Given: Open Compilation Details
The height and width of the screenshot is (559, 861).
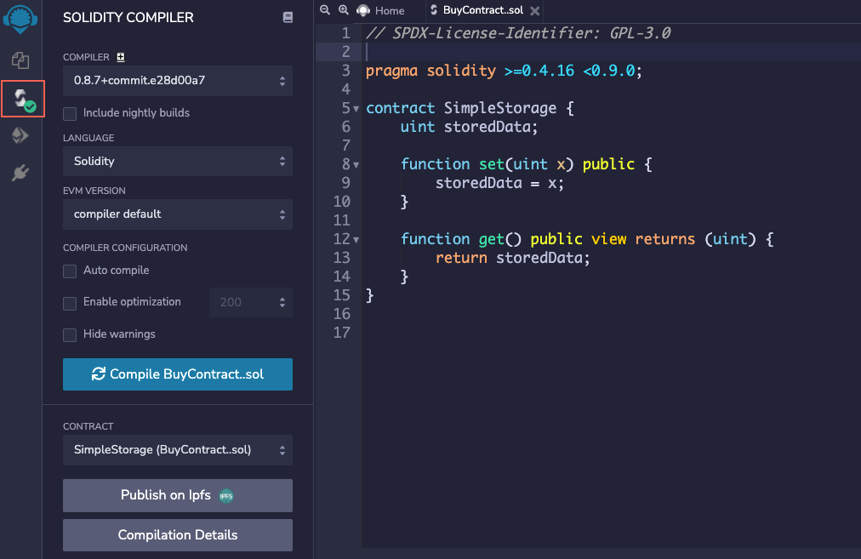Looking at the screenshot, I should 177,535.
